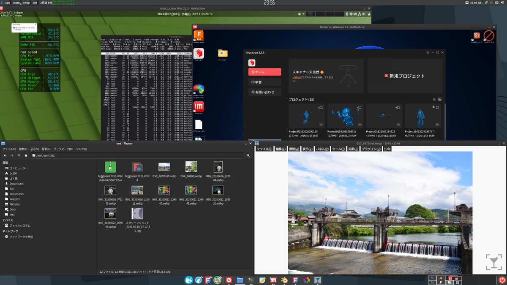Click the Thunar path bar /mnt/omv/test/
The height and width of the screenshot is (285, 507).
tap(137, 155)
